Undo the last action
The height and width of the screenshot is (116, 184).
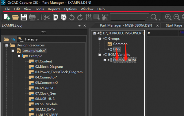pyautogui.click(x=72, y=17)
